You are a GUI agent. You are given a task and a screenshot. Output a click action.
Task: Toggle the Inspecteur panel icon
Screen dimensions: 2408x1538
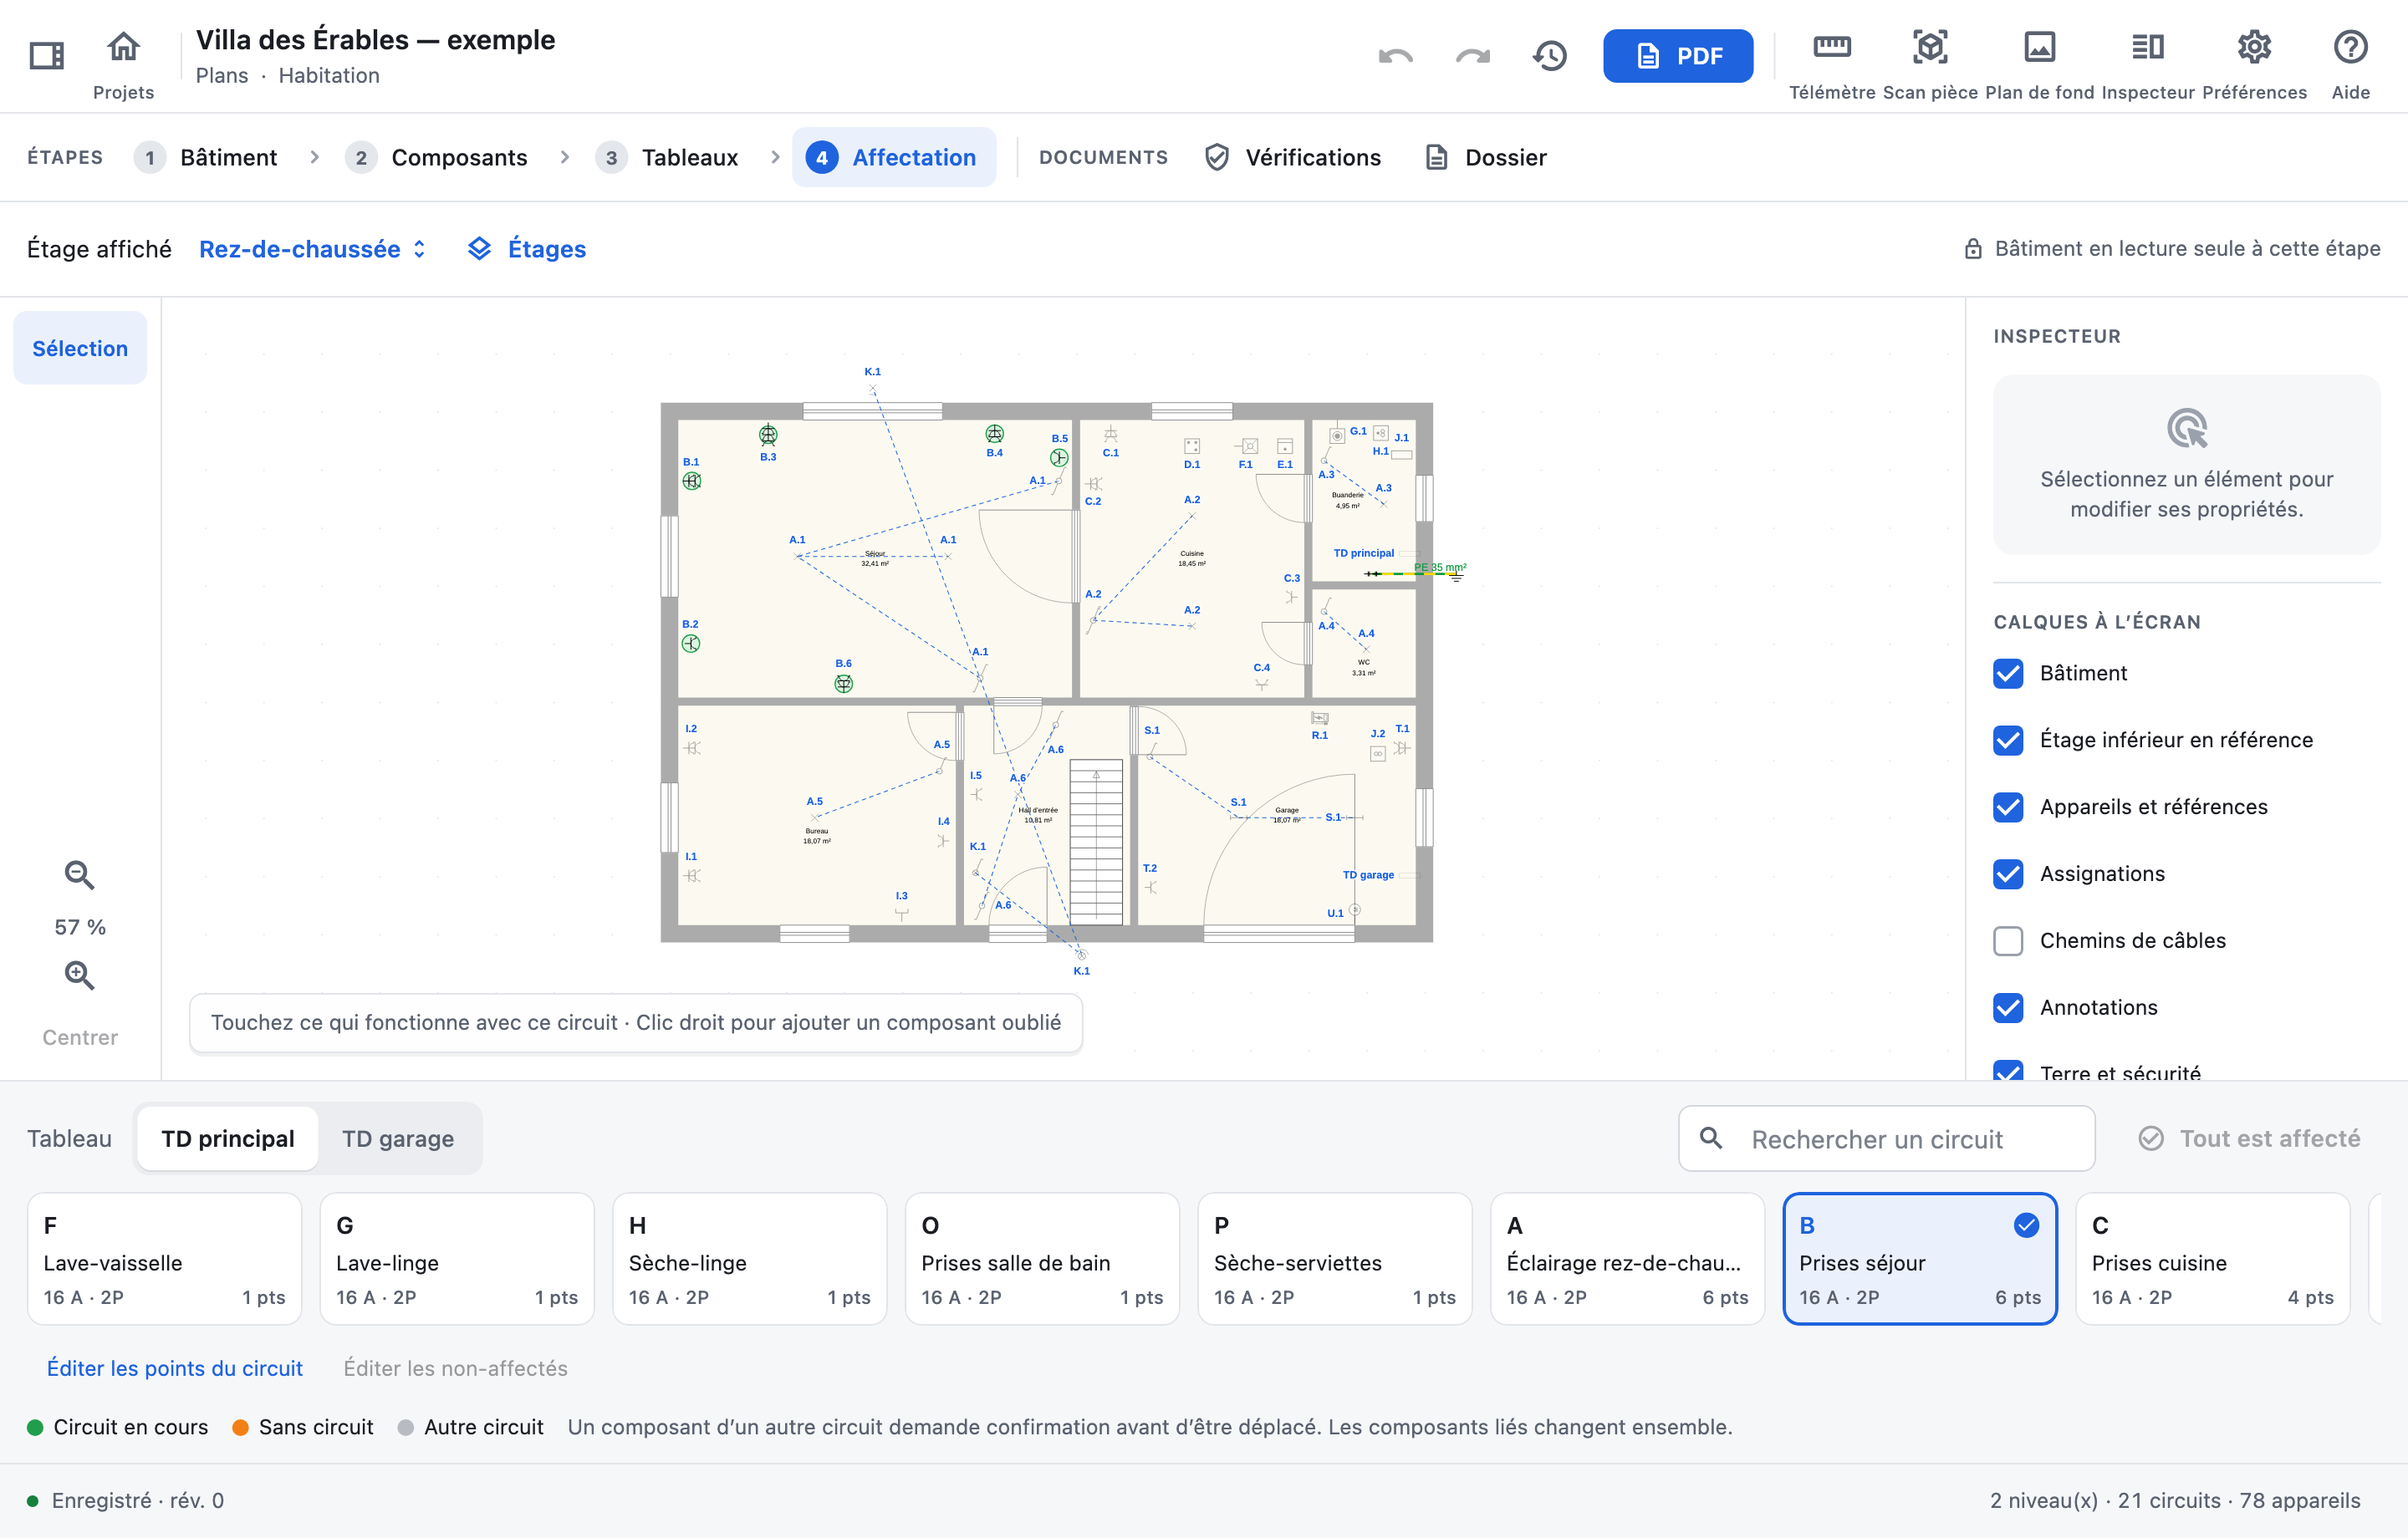tap(2147, 47)
